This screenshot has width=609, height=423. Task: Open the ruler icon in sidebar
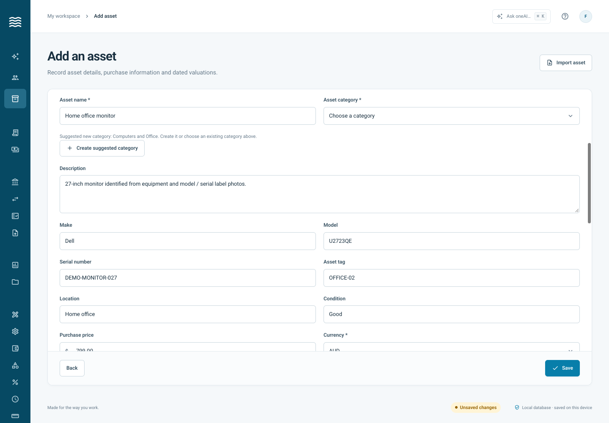tap(15, 416)
